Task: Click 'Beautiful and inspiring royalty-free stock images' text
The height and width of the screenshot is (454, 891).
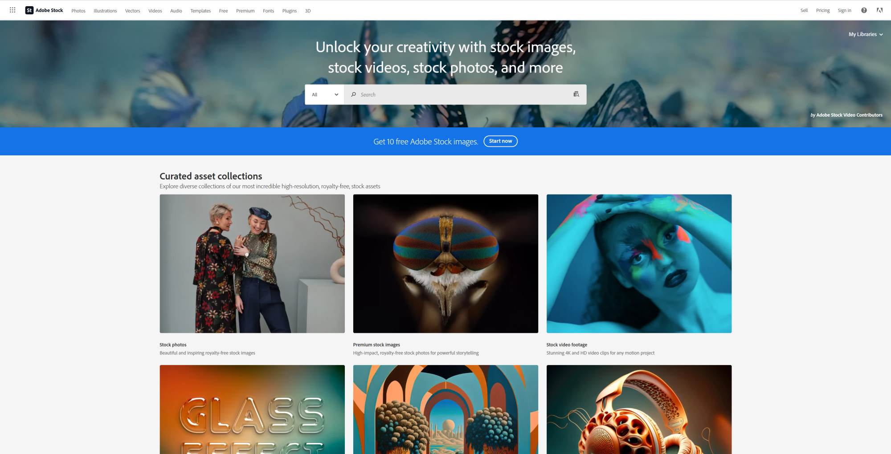Action: click(207, 353)
